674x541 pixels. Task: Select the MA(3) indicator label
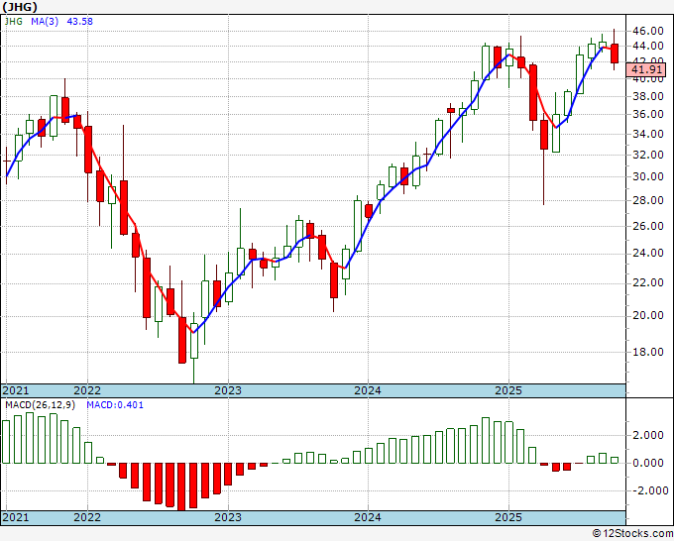(45, 22)
